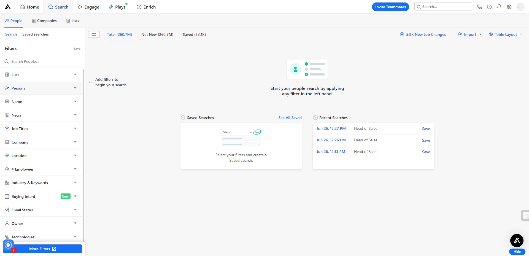Open the Apollo home logo

[7, 7]
